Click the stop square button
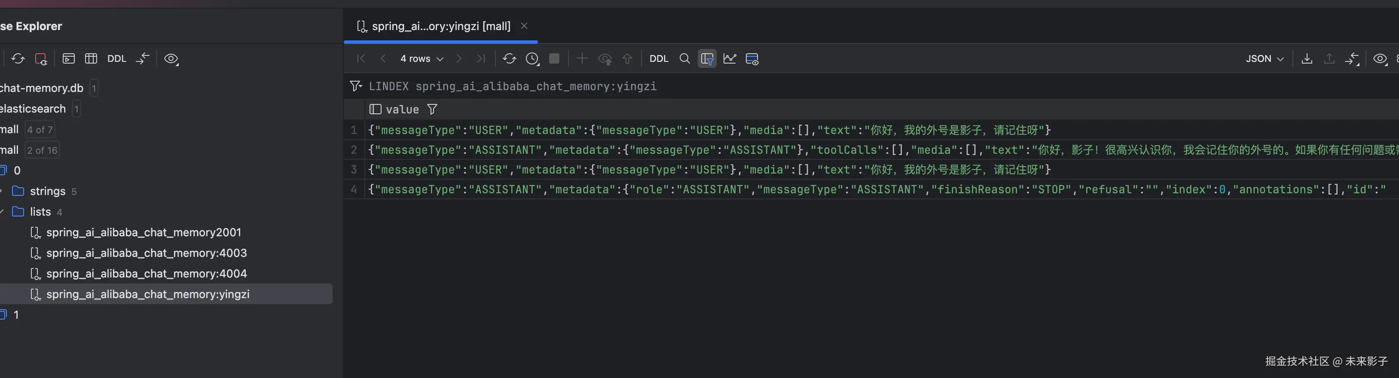The height and width of the screenshot is (378, 1399). 554,59
